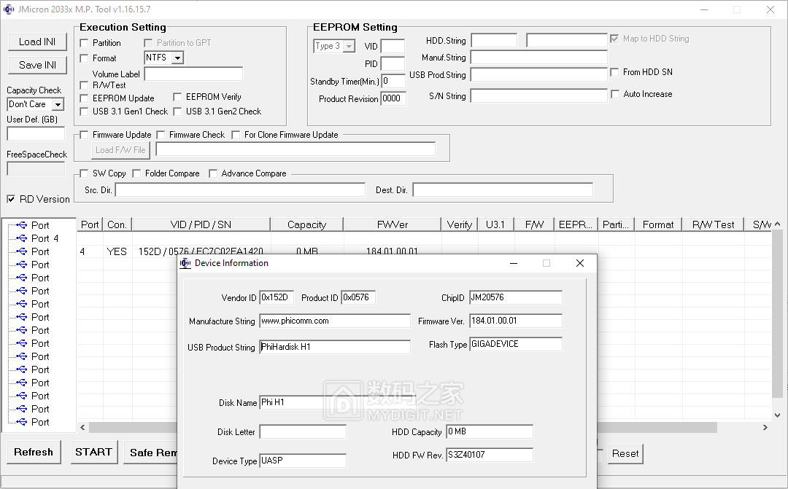Open the Type 3 EEPROM dropdown

(349, 45)
